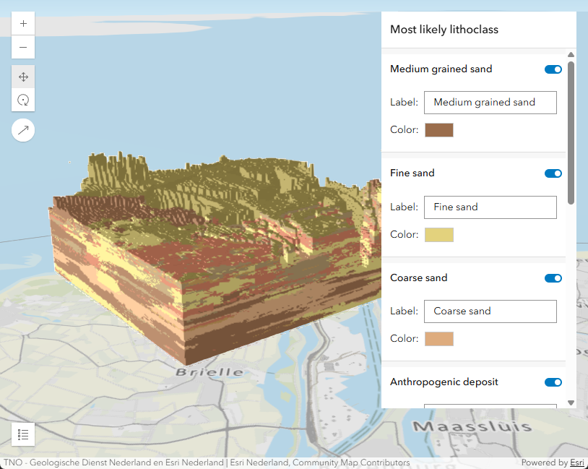Open the Medium grained sand color swatch
The height and width of the screenshot is (469, 588).
439,130
